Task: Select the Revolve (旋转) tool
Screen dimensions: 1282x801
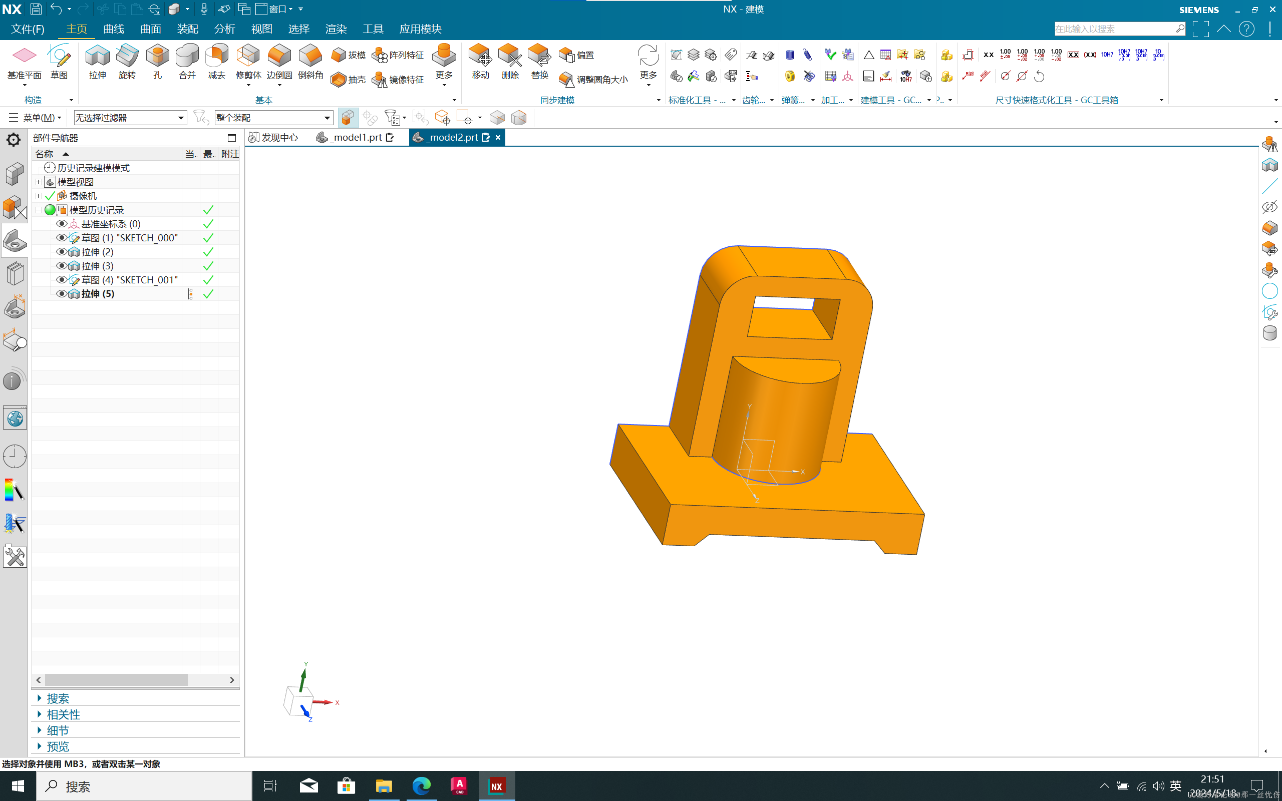Action: pos(127,62)
